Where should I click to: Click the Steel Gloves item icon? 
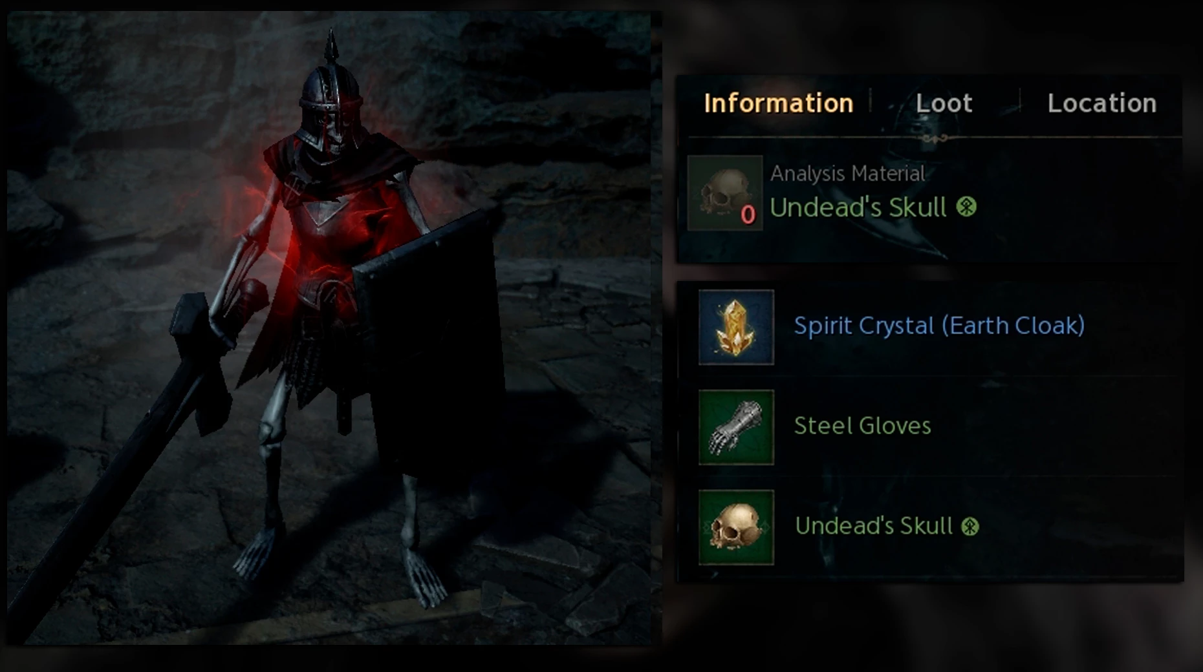tap(736, 427)
